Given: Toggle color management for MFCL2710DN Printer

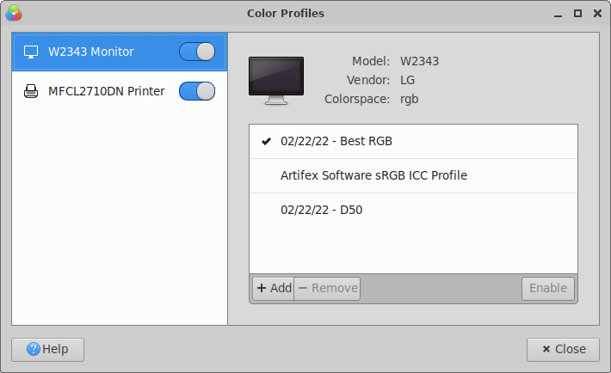Looking at the screenshot, I should point(197,91).
